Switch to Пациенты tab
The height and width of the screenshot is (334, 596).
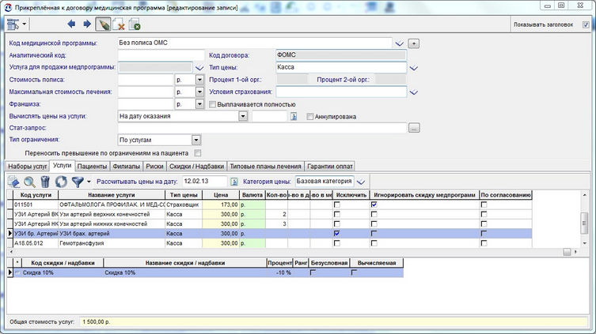click(92, 167)
